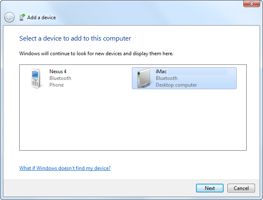Cancel adding a device
The width and height of the screenshot is (263, 200).
pos(241,188)
